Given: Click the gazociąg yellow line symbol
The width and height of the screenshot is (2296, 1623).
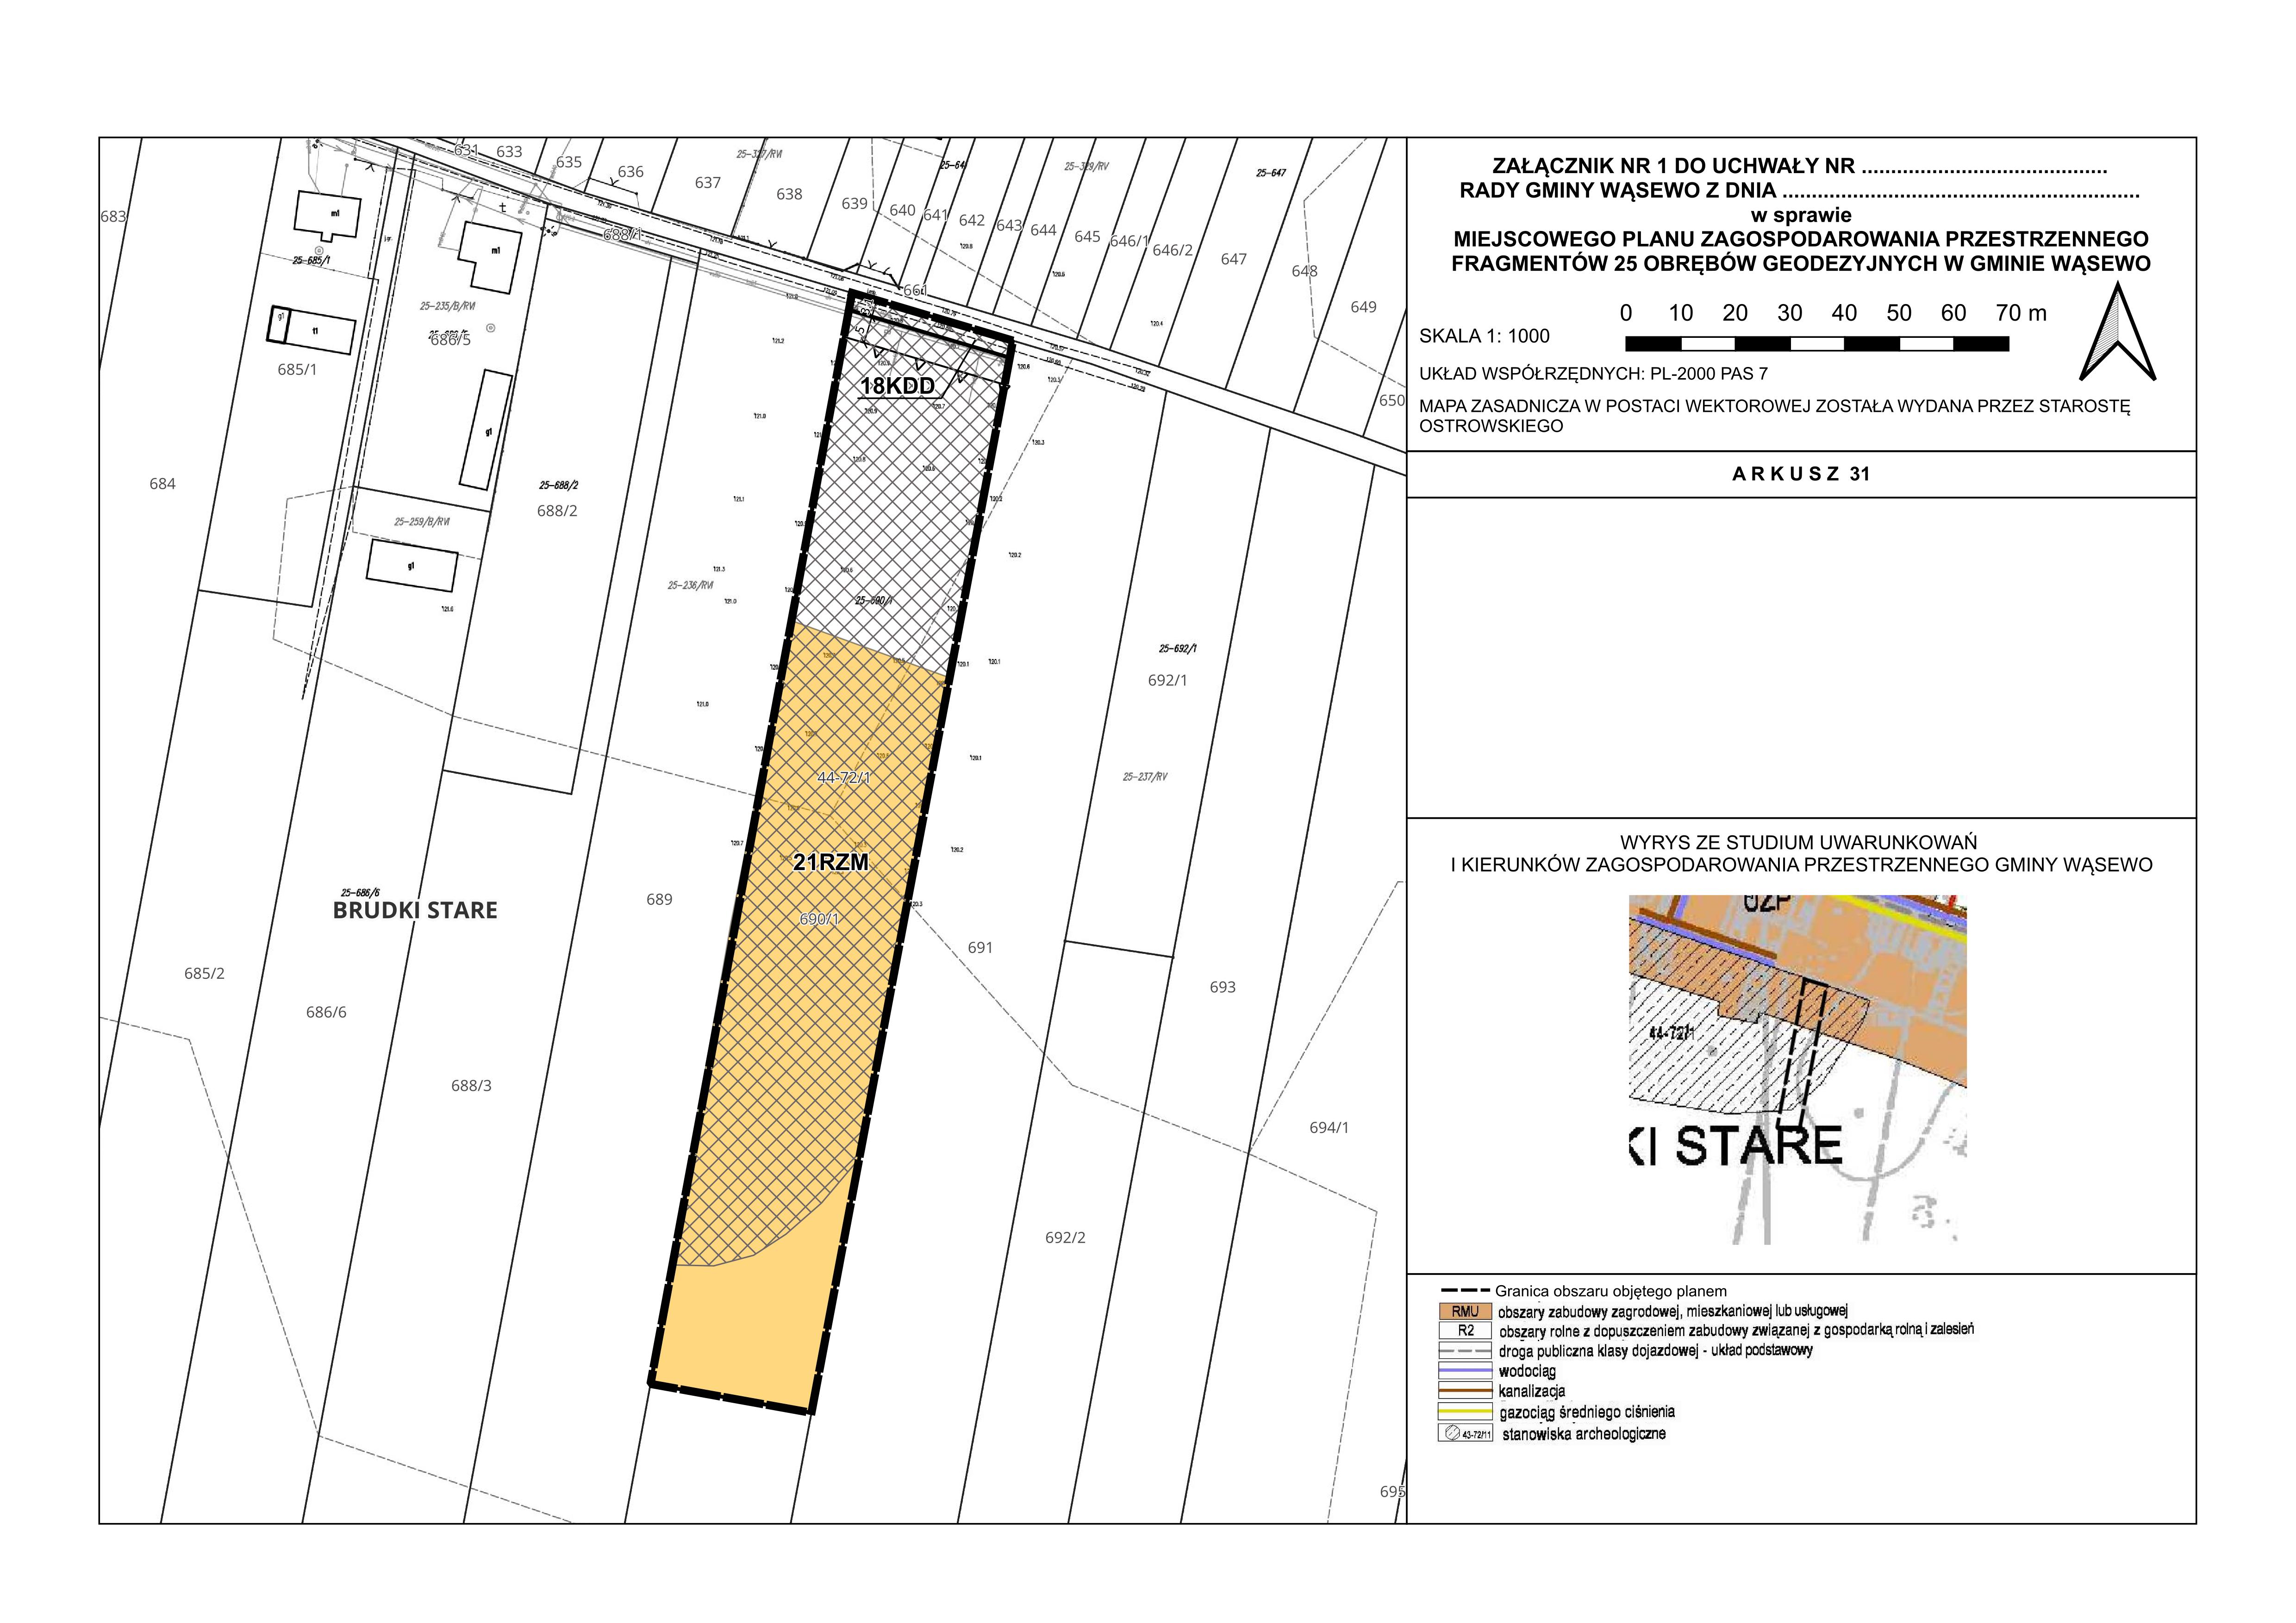Looking at the screenshot, I should (1465, 1412).
